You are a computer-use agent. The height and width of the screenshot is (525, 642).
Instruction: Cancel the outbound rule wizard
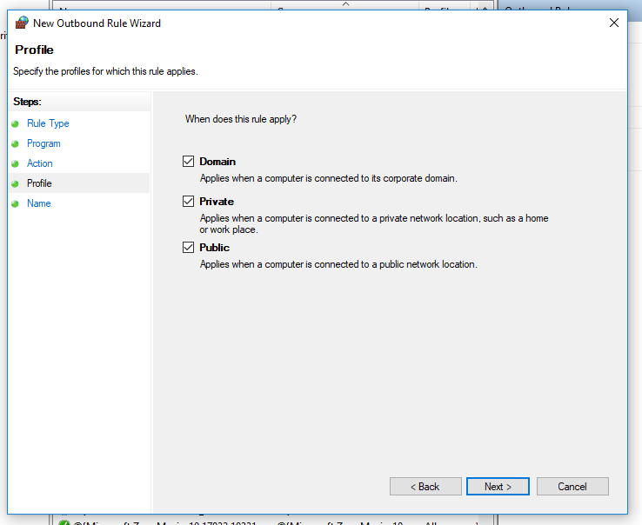click(x=572, y=487)
